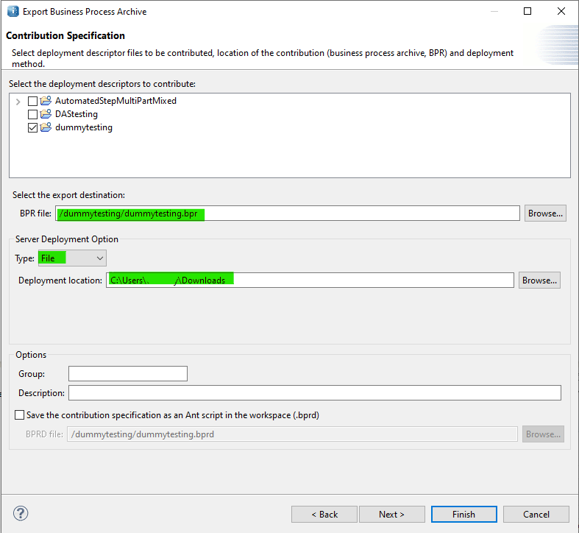Select the dummytesting tree row label
This screenshot has width=579, height=533.
(x=84, y=127)
